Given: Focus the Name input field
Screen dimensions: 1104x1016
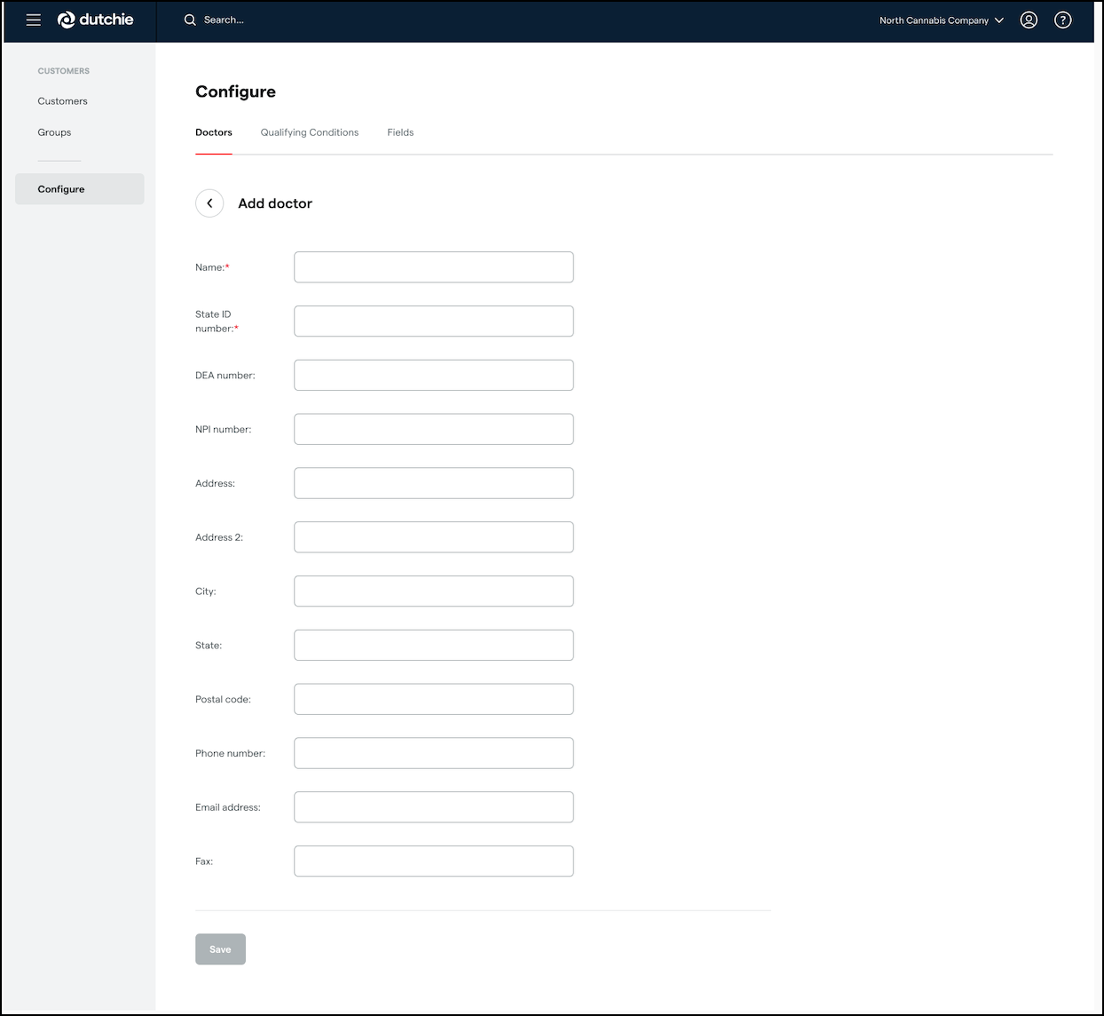Looking at the screenshot, I should click(433, 267).
